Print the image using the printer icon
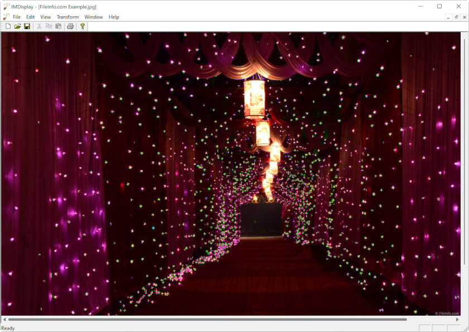Image resolution: width=469 pixels, height=332 pixels. tap(70, 27)
